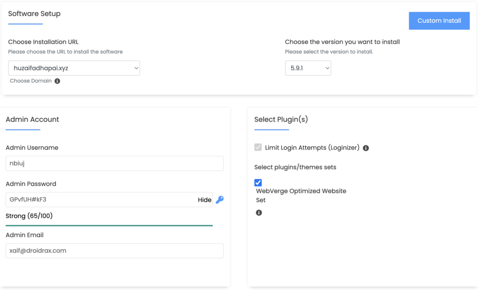Click the Select Plugin(s) section heading
The image size is (478, 290).
(281, 120)
